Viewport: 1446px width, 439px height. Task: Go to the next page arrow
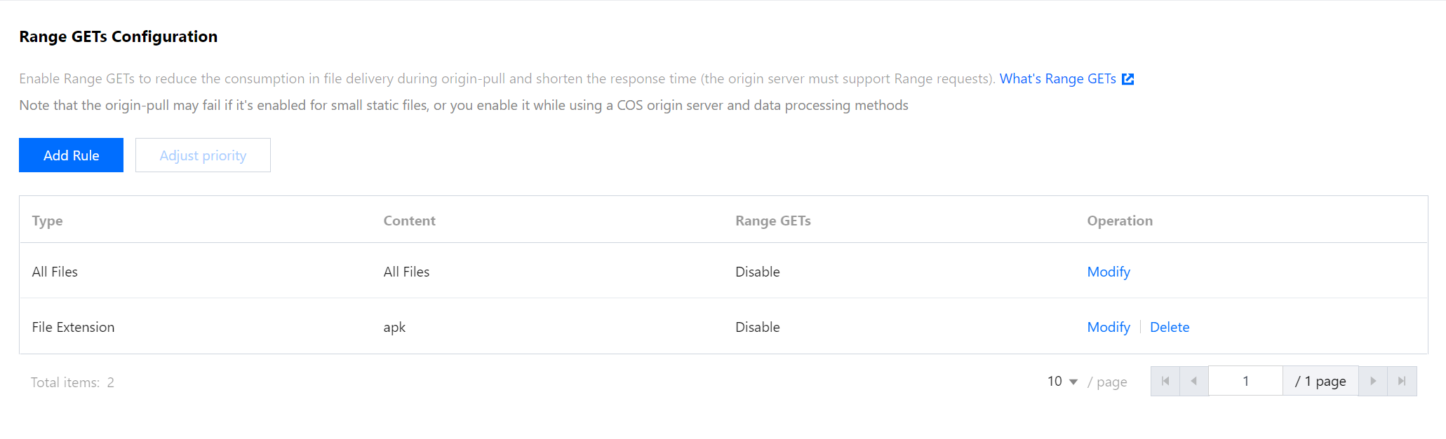click(x=1373, y=382)
